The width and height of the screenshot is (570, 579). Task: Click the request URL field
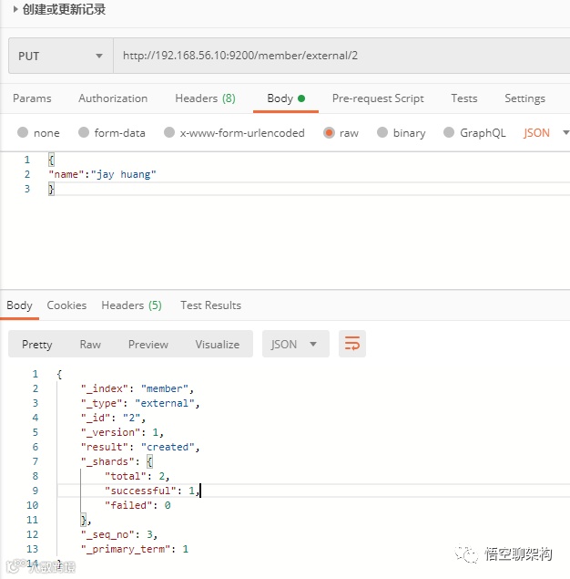point(341,56)
